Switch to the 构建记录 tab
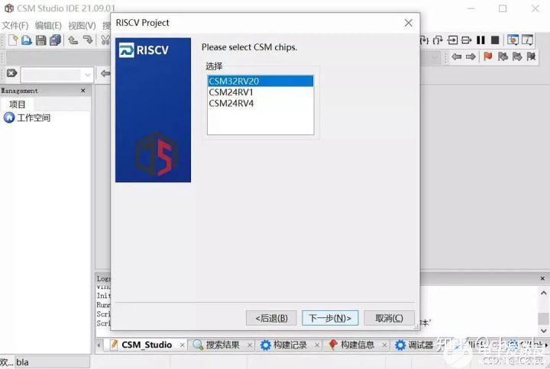 (290, 345)
